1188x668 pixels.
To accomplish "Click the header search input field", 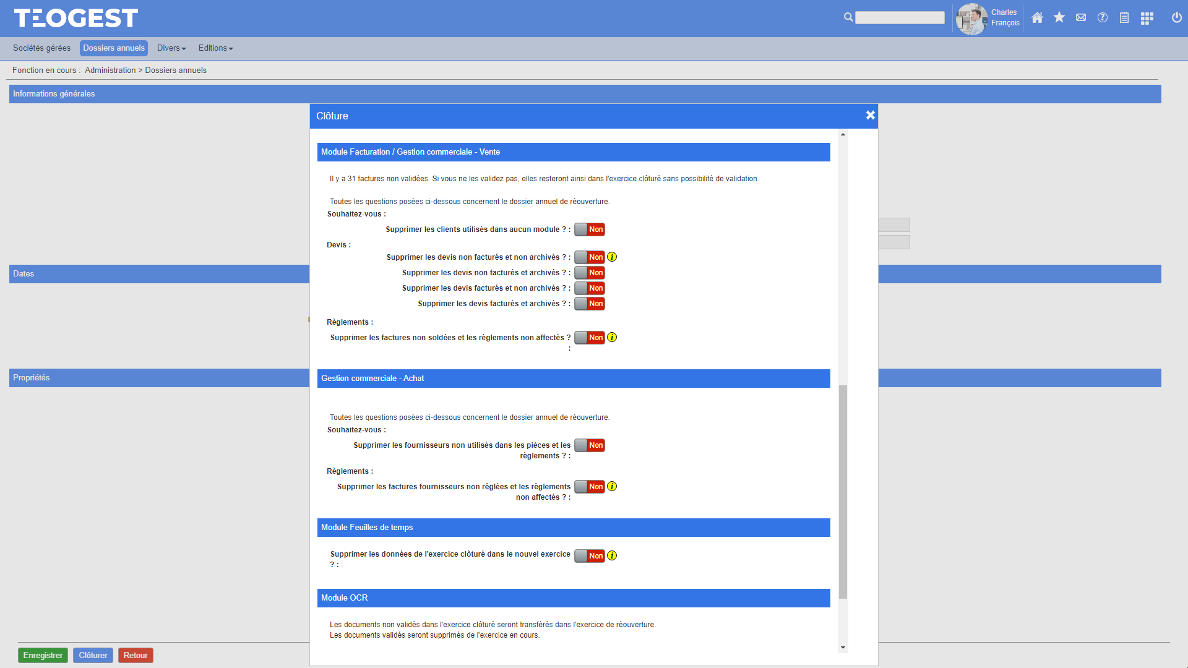I will click(900, 18).
